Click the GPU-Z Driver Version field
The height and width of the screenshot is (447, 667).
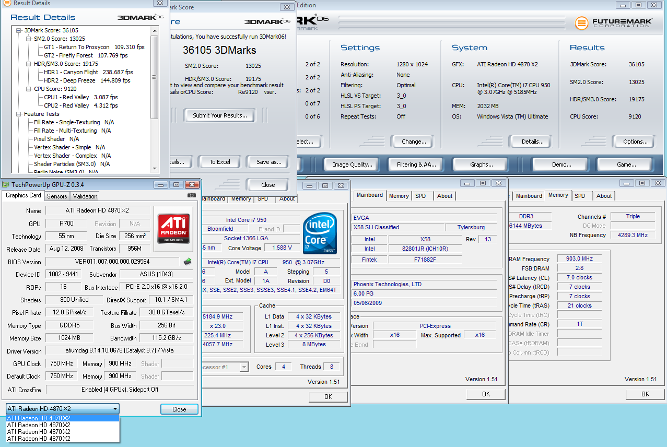pos(119,351)
